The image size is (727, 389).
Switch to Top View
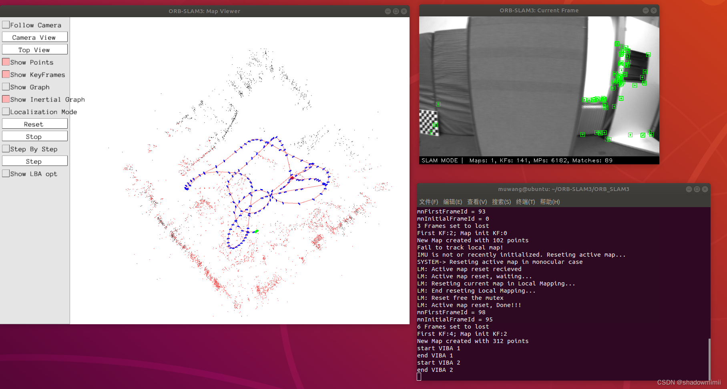point(35,50)
